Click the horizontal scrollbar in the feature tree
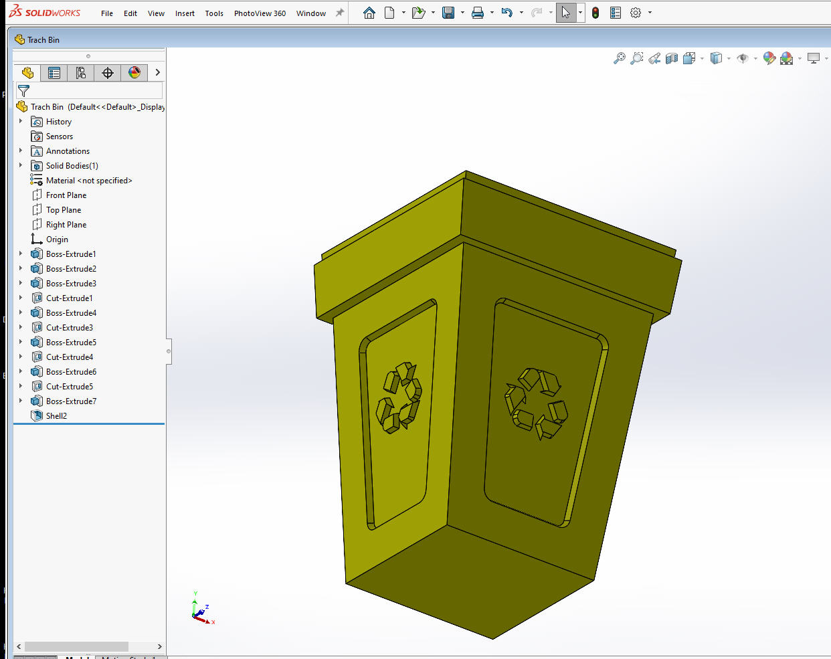The image size is (831, 659). click(76, 646)
